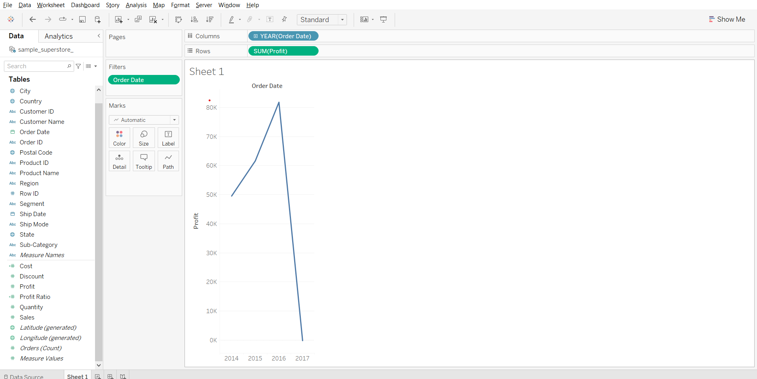Sort descending using the toolbar icon

coord(210,19)
